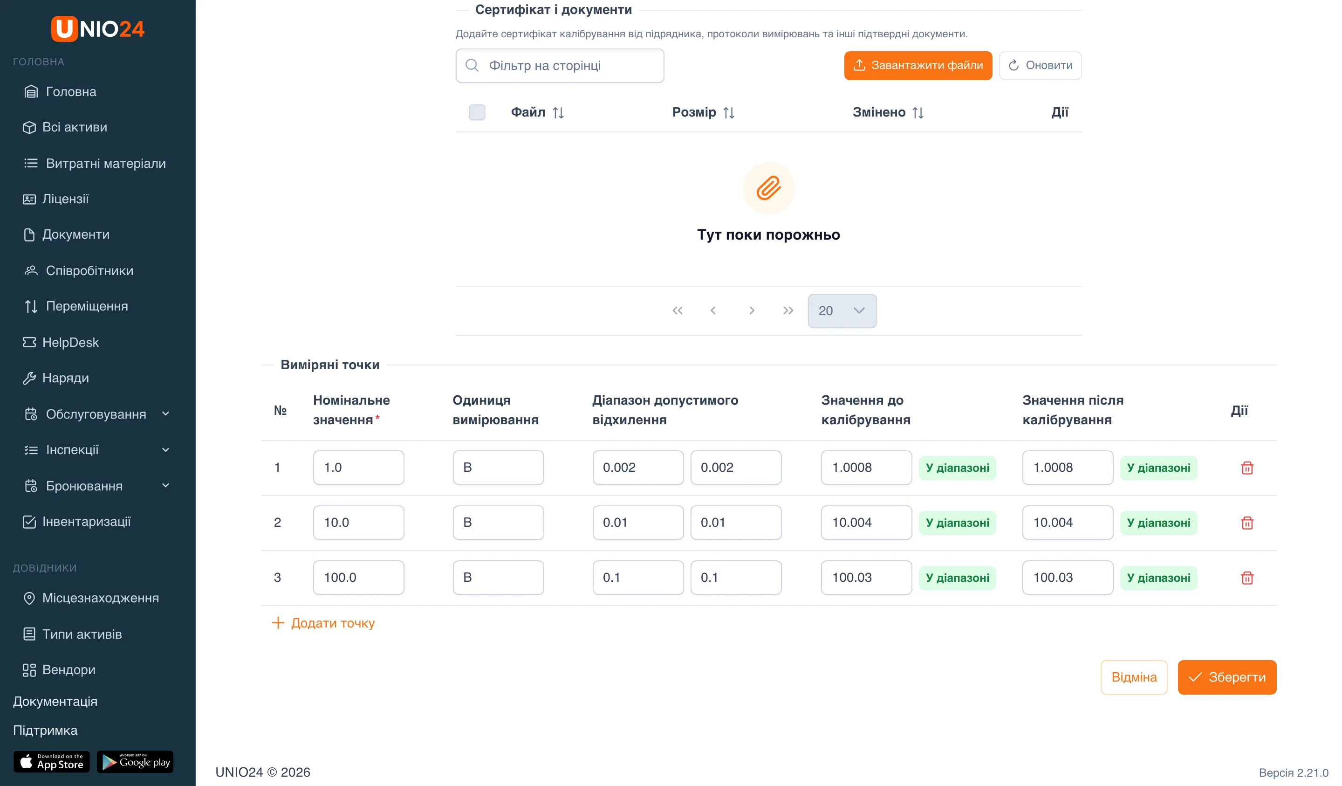The height and width of the screenshot is (786, 1342).
Task: Open Наряди in sidebar
Action: coord(55,379)
